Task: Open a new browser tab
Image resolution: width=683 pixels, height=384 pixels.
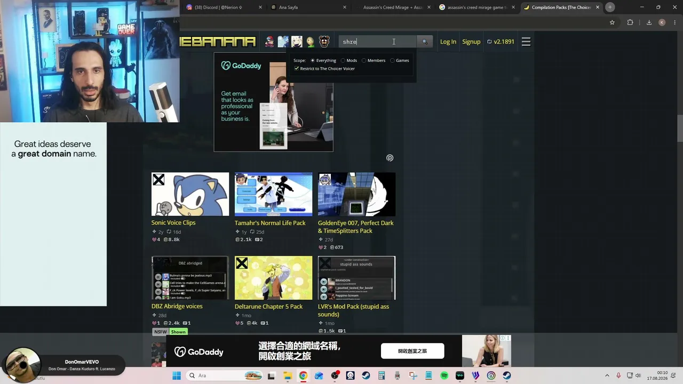Action: click(610, 7)
